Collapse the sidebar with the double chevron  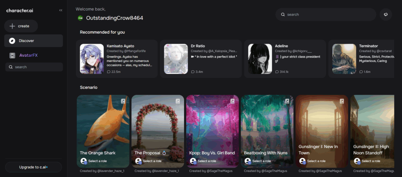61,10
